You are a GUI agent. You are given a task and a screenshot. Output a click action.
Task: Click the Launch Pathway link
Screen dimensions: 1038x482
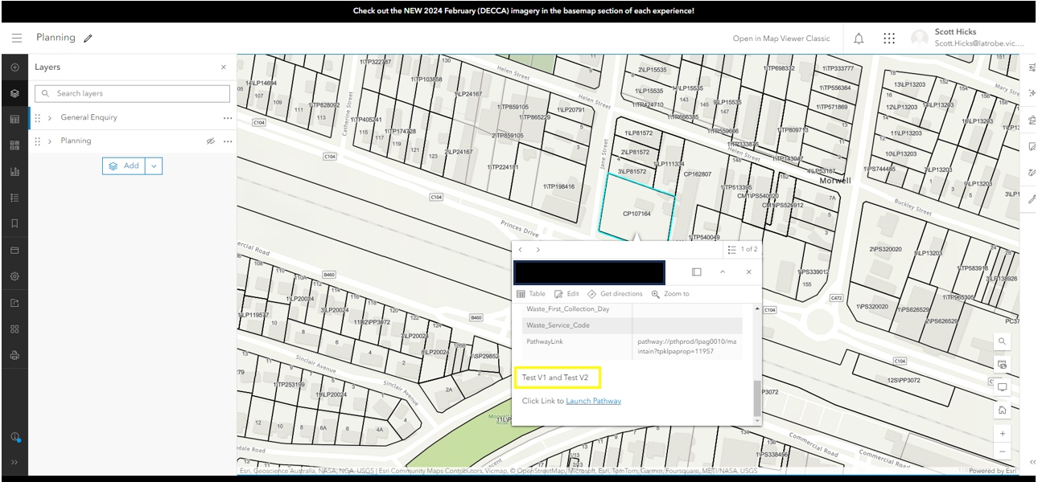594,401
